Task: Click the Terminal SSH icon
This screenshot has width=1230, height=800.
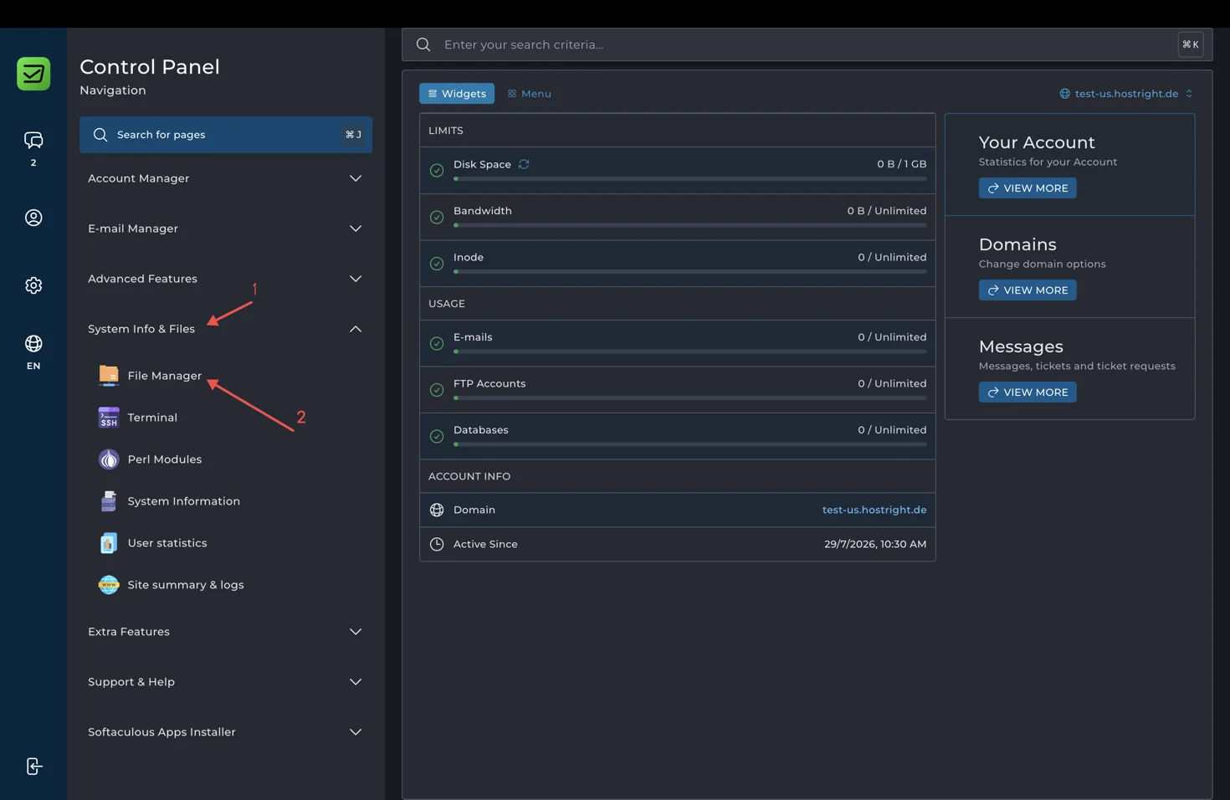Action: click(x=109, y=418)
